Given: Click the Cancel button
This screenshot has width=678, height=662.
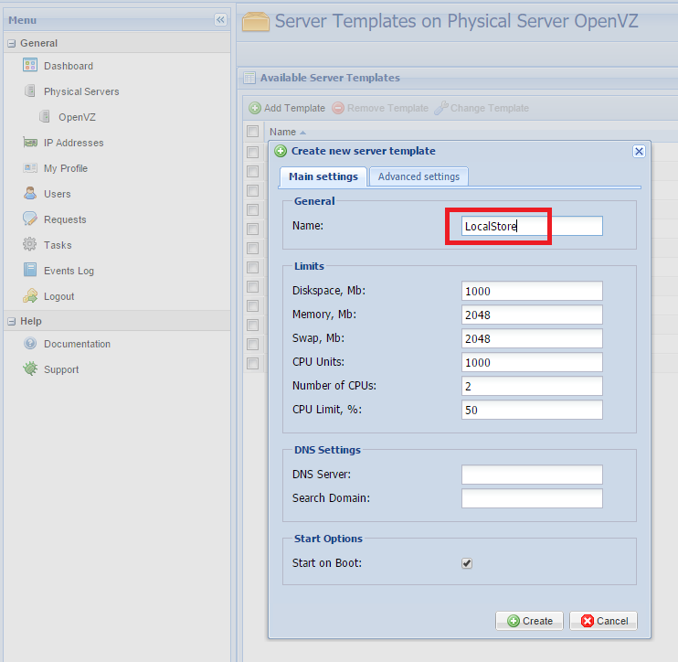Looking at the screenshot, I should point(603,621).
